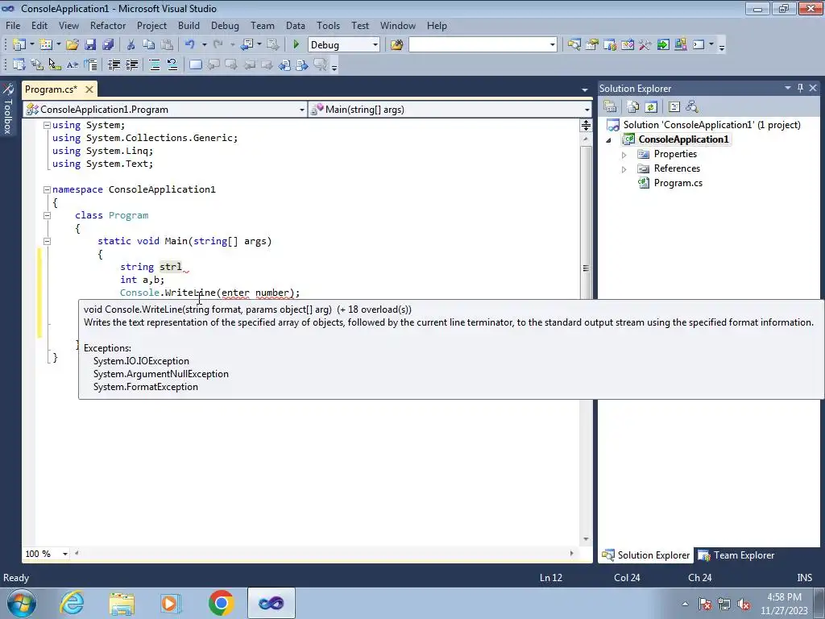Open the Command Window icon
This screenshot has height=619, width=825.
pos(699,45)
